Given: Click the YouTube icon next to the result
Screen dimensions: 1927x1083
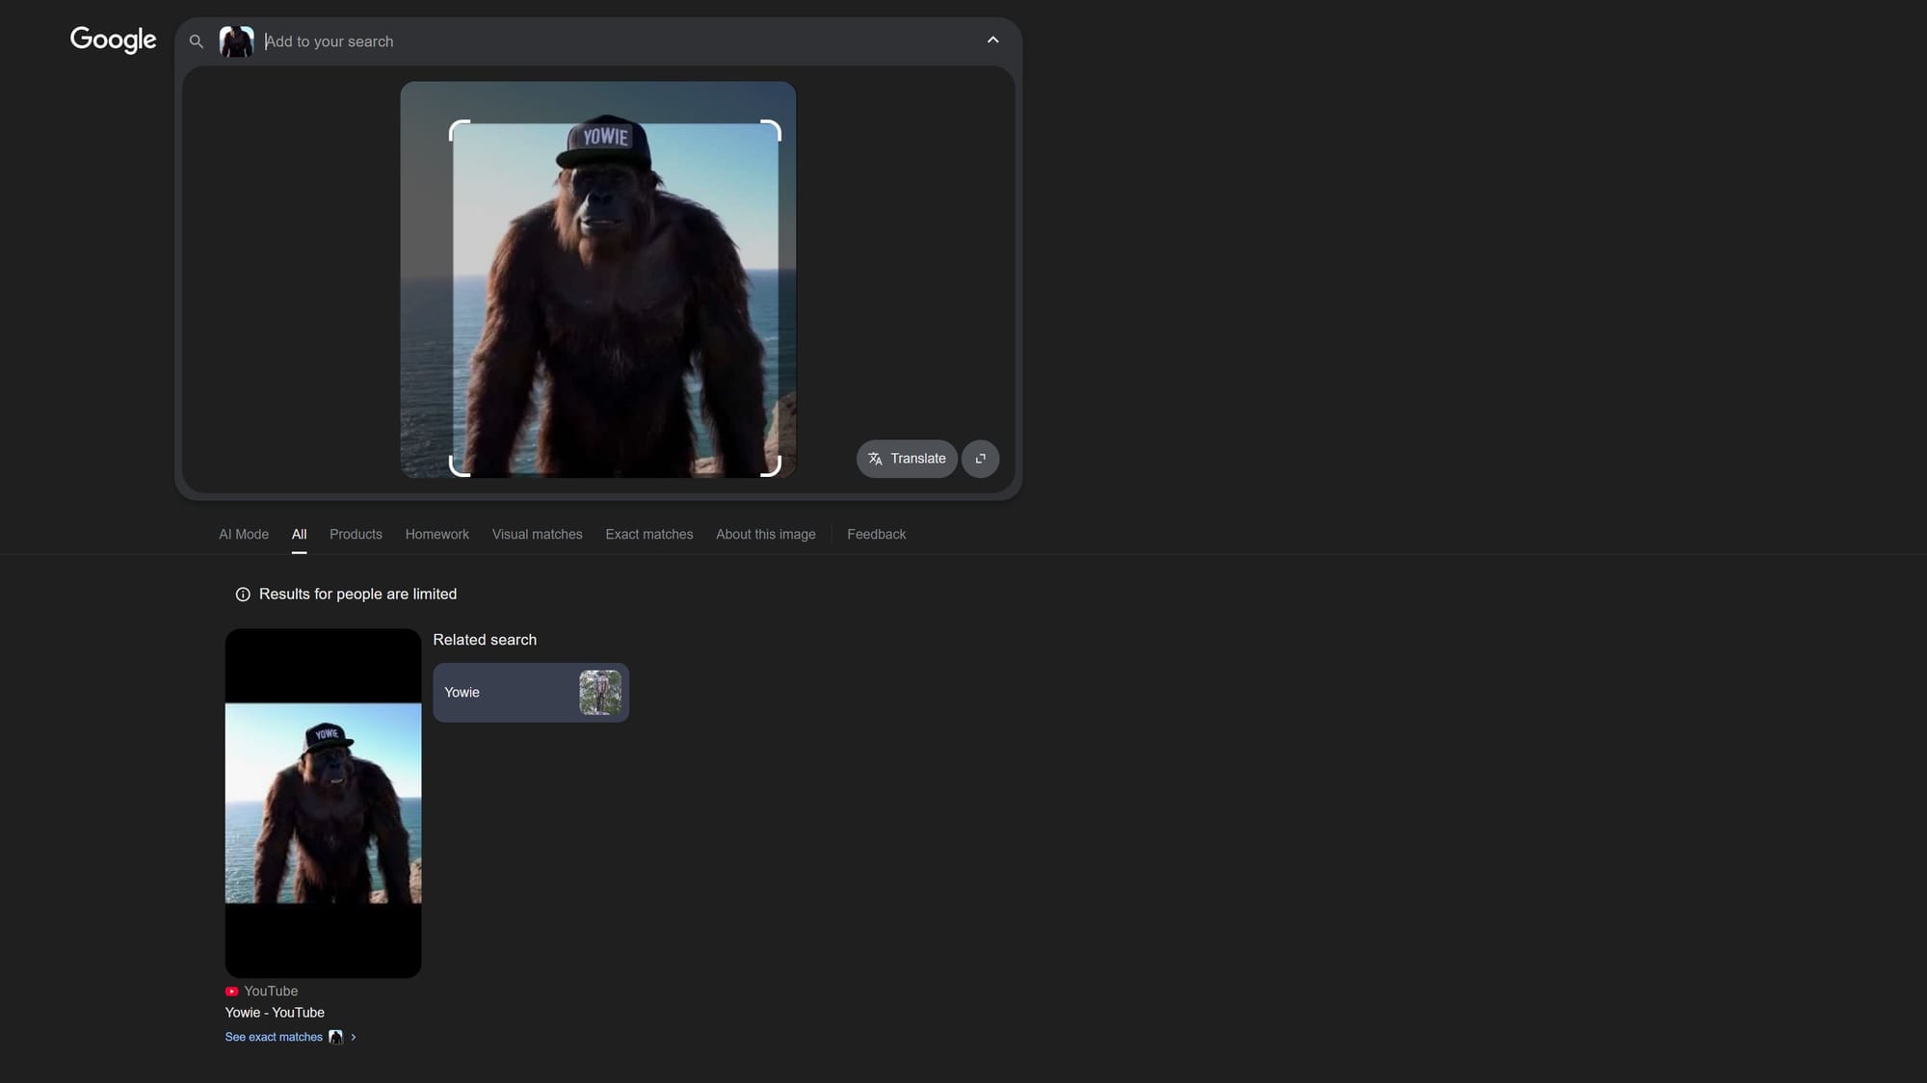Looking at the screenshot, I should pyautogui.click(x=232, y=991).
